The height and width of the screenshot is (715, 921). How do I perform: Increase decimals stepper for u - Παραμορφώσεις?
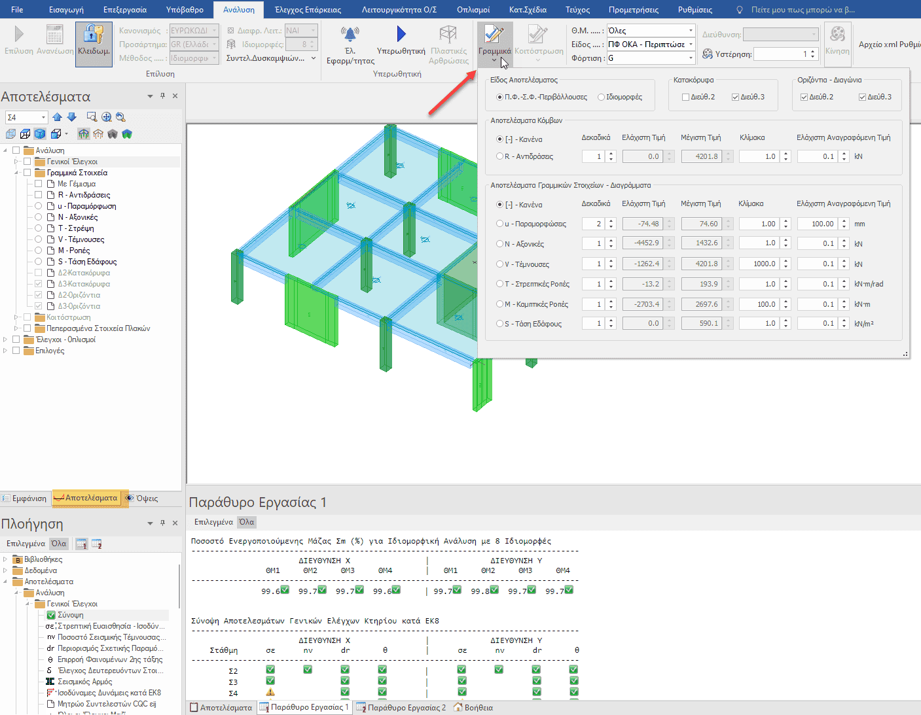(x=611, y=221)
